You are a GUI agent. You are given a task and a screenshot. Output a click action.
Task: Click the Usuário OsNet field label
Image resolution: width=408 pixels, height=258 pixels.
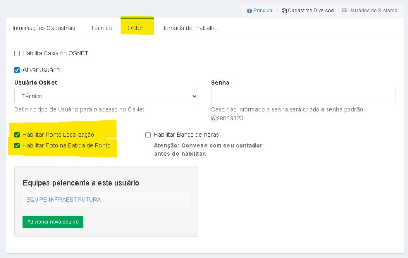(36, 83)
